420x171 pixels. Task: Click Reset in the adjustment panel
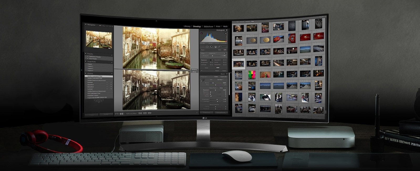pyautogui.click(x=217, y=71)
